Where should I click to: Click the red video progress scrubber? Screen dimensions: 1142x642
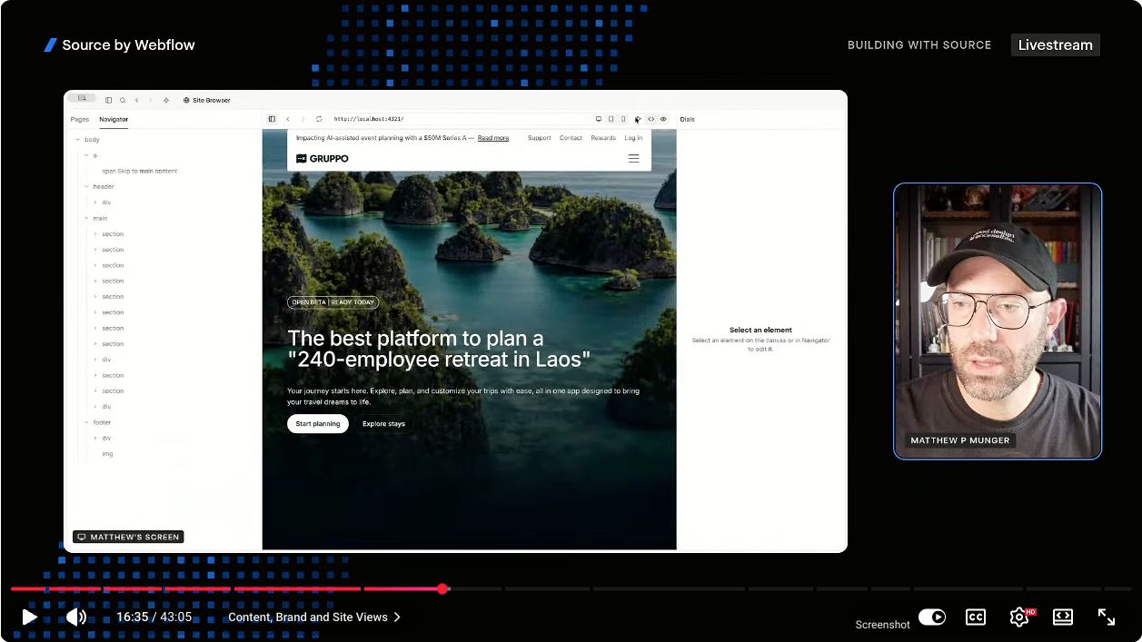(442, 589)
